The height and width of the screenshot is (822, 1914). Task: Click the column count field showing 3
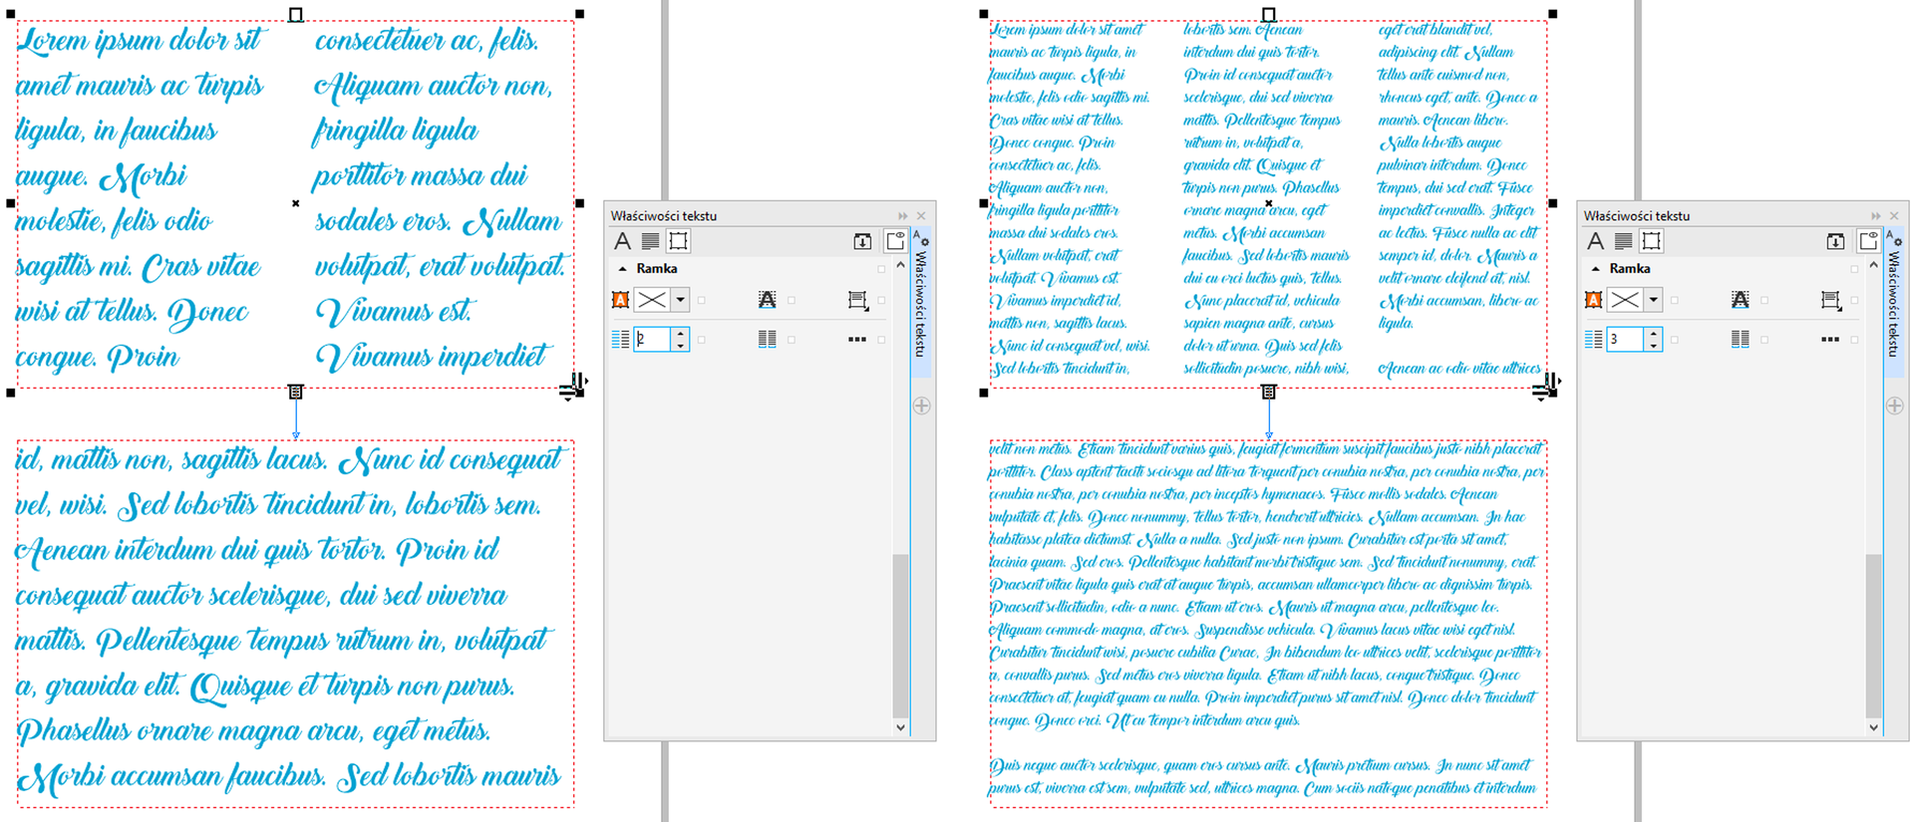click(x=1623, y=340)
